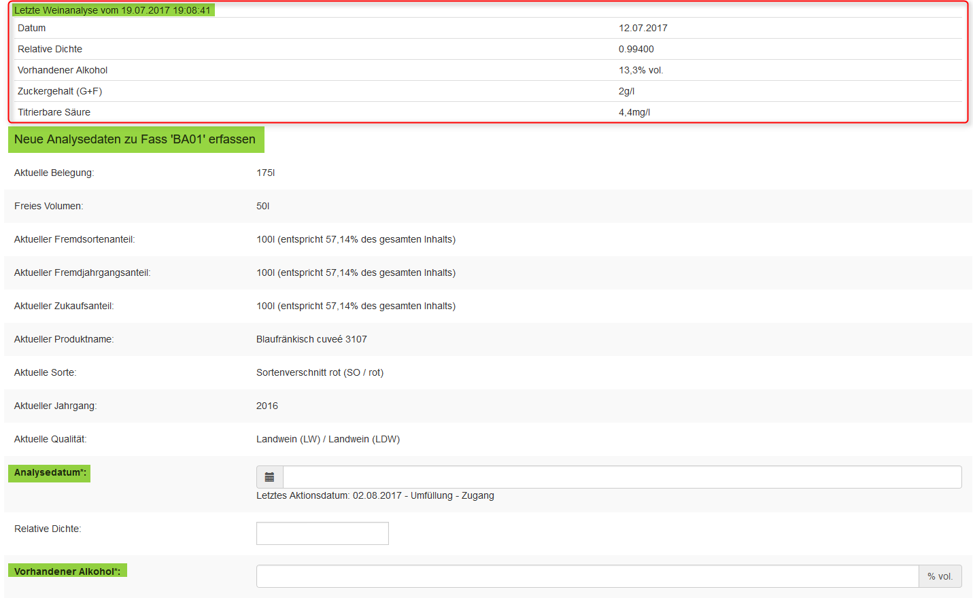
Task: Click the product name 'Blaufränkisch cuveé 3107'
Action: (x=311, y=339)
